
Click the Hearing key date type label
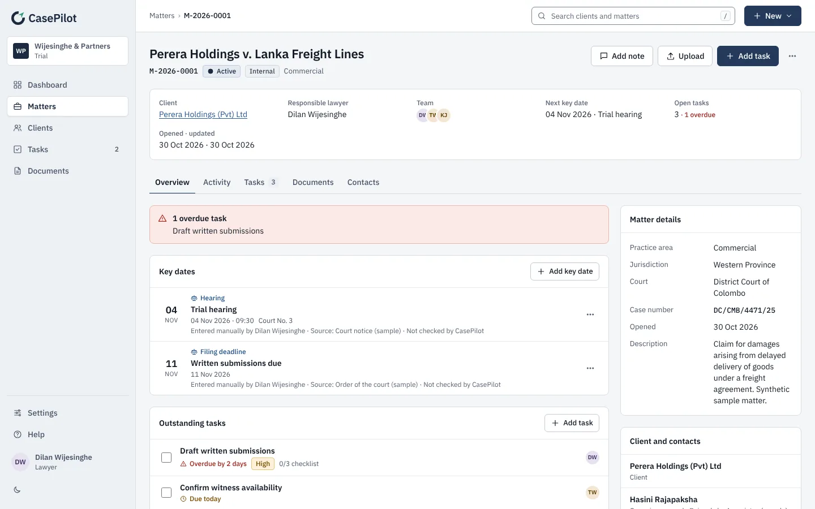coord(208,298)
